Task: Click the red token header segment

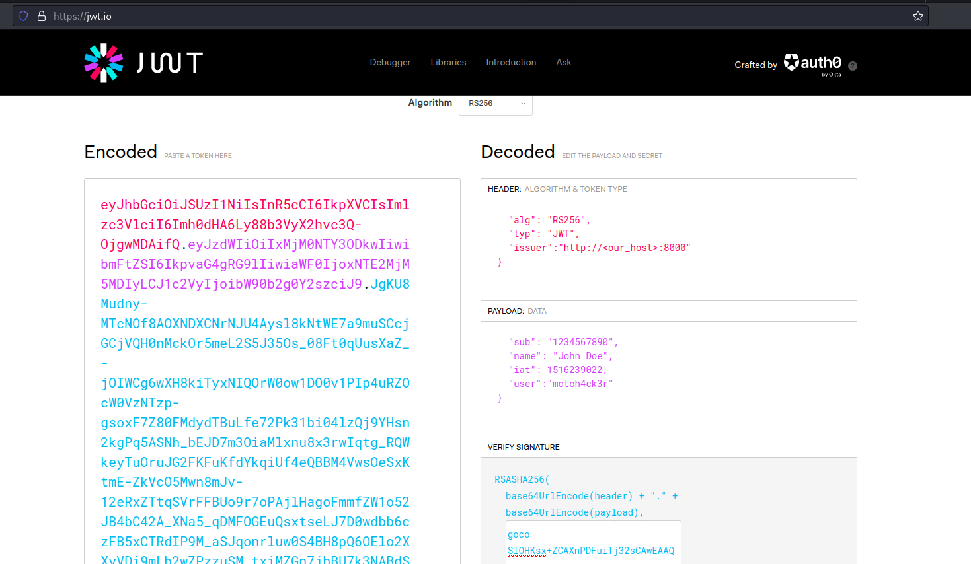Action: tap(254, 225)
